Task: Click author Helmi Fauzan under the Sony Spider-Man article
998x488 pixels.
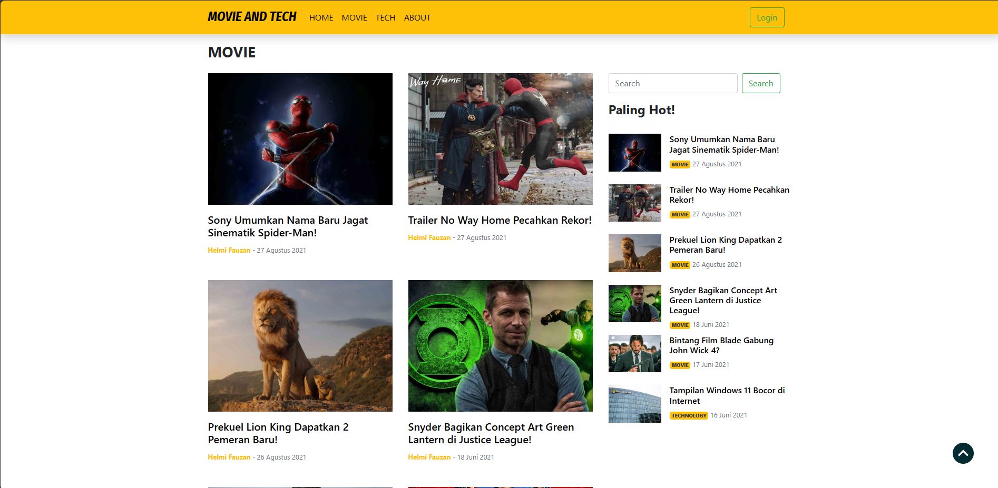Action: point(229,250)
